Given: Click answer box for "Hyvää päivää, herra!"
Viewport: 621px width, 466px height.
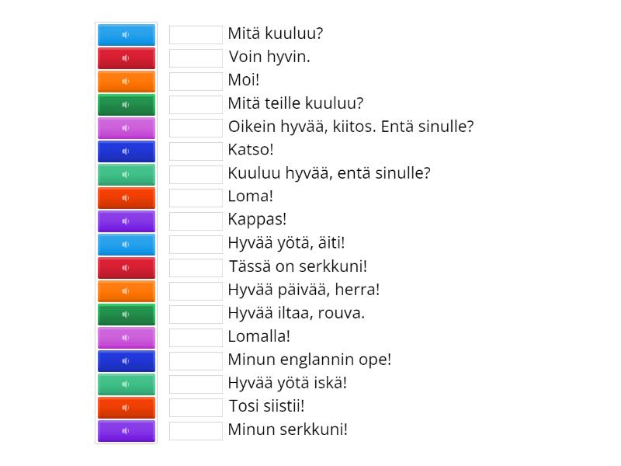Looking at the screenshot, I should [196, 291].
